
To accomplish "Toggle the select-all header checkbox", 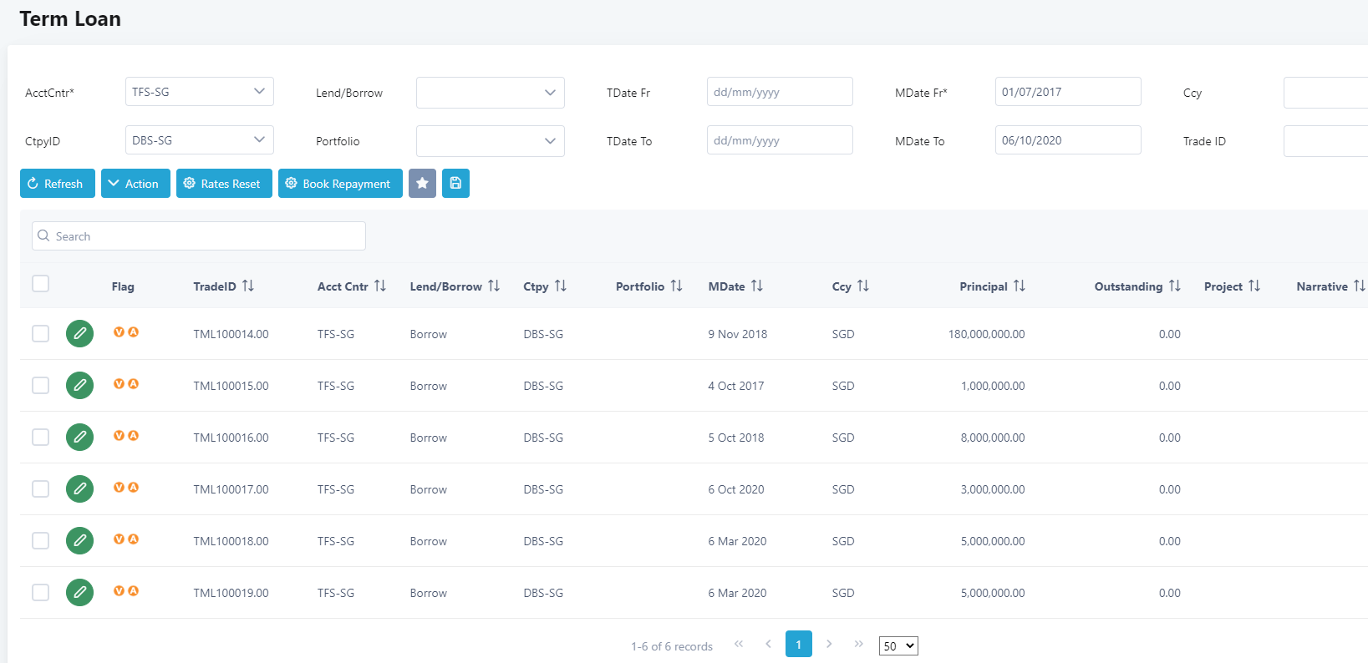I will [40, 284].
